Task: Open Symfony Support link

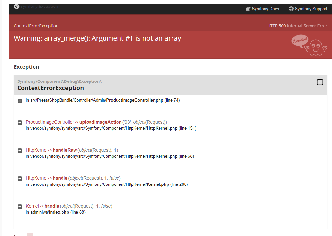Action: pyautogui.click(x=308, y=9)
